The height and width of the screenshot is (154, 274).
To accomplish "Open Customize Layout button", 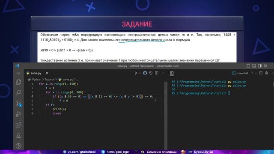I will pos(265,66).
